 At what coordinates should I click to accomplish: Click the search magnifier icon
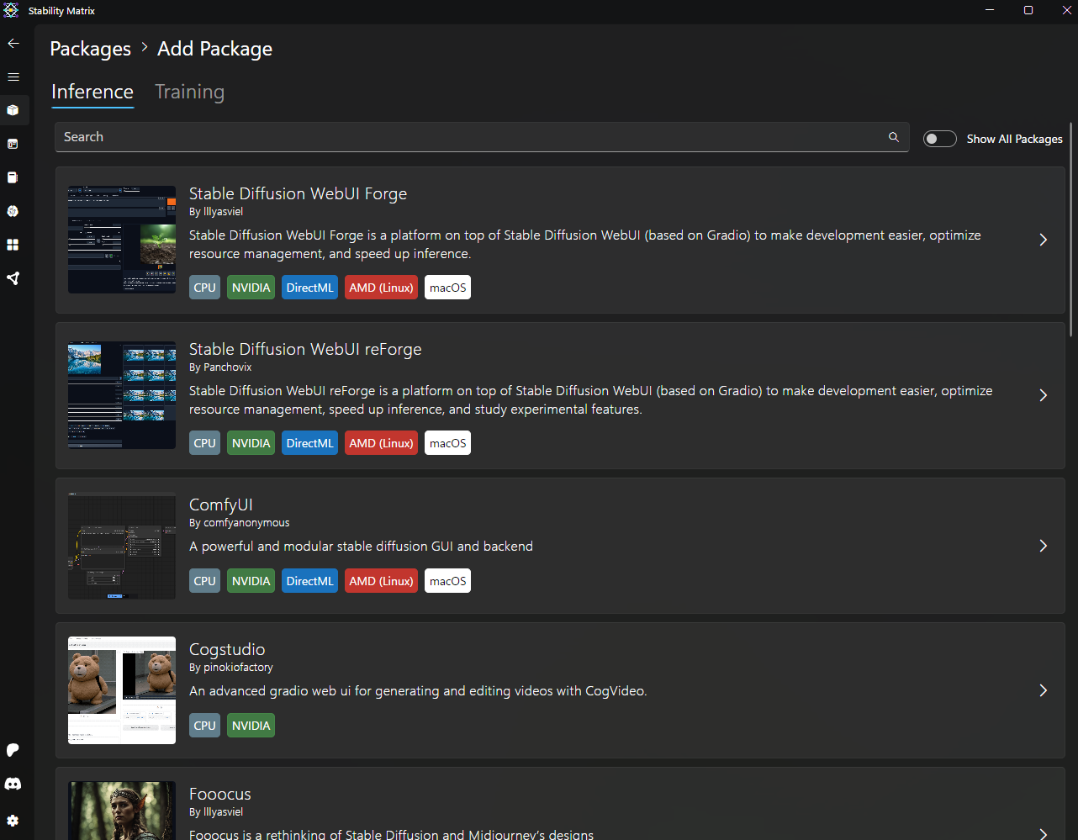894,137
